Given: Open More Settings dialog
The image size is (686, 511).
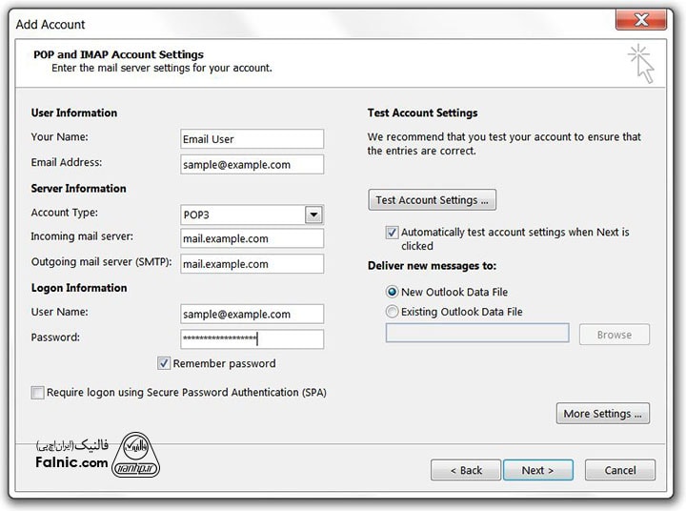Looking at the screenshot, I should pos(603,414).
